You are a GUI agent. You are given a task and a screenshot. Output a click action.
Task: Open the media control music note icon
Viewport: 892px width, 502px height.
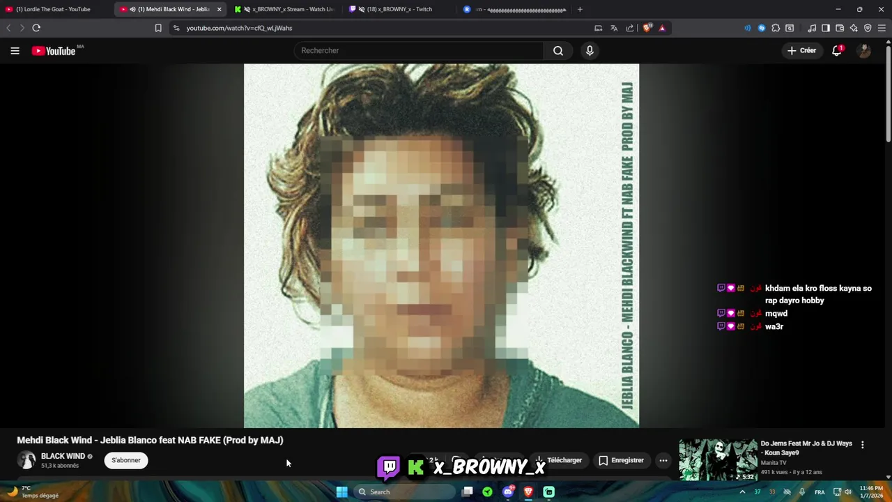tap(812, 28)
